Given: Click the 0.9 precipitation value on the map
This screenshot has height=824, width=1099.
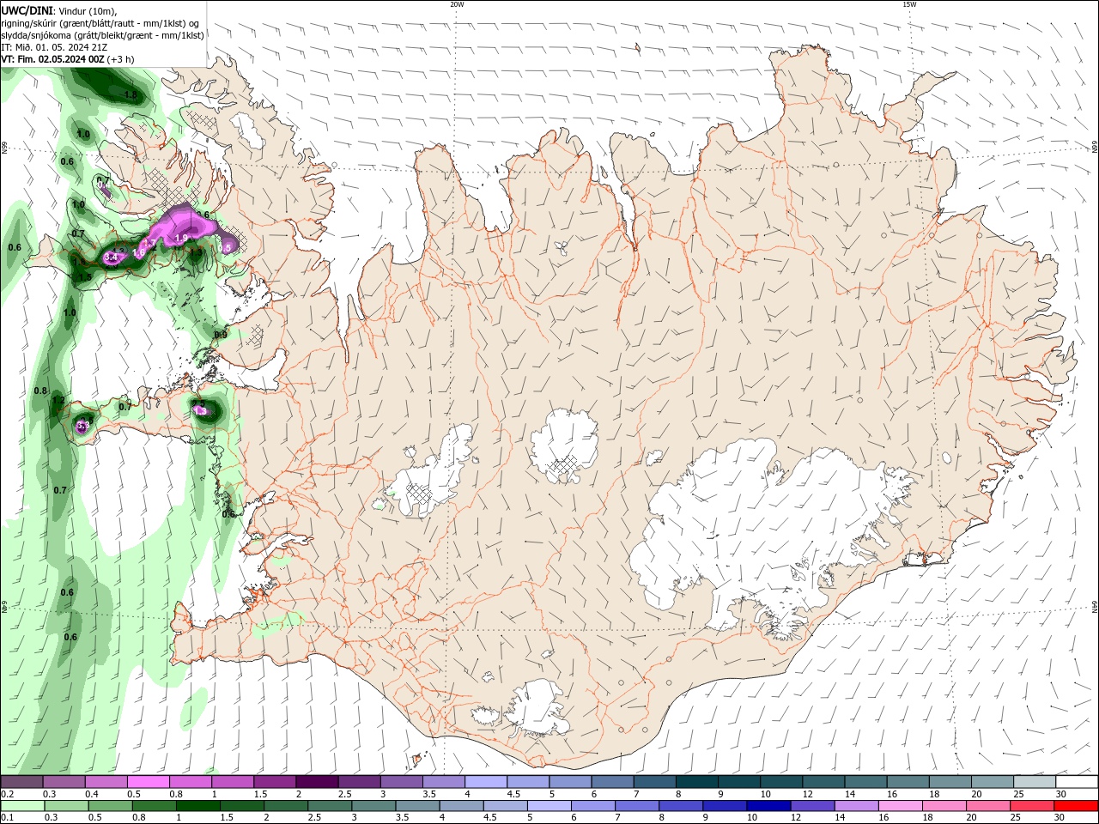Looking at the screenshot, I should (x=221, y=335).
